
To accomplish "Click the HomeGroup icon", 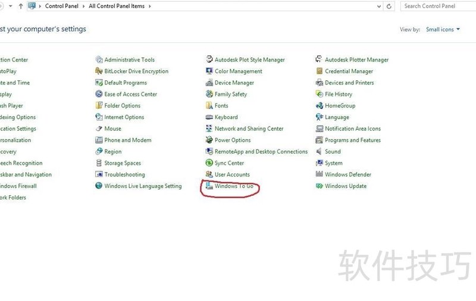I will coord(319,106).
